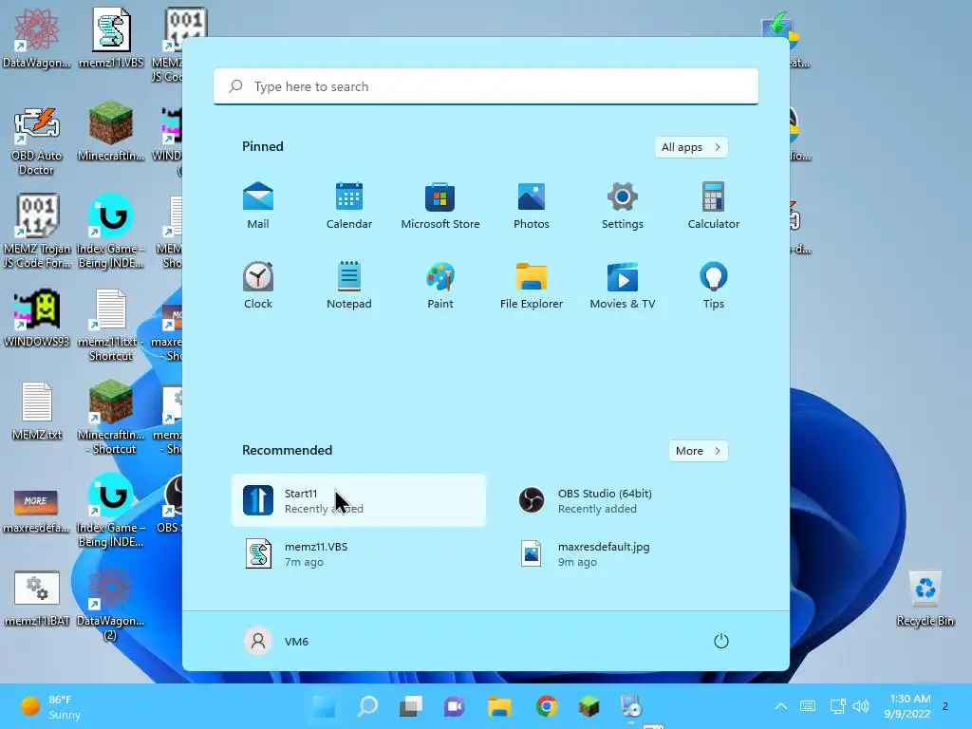
Task: Select the MEMZ Trojan JS Code desktop shortcut
Action: 37,232
